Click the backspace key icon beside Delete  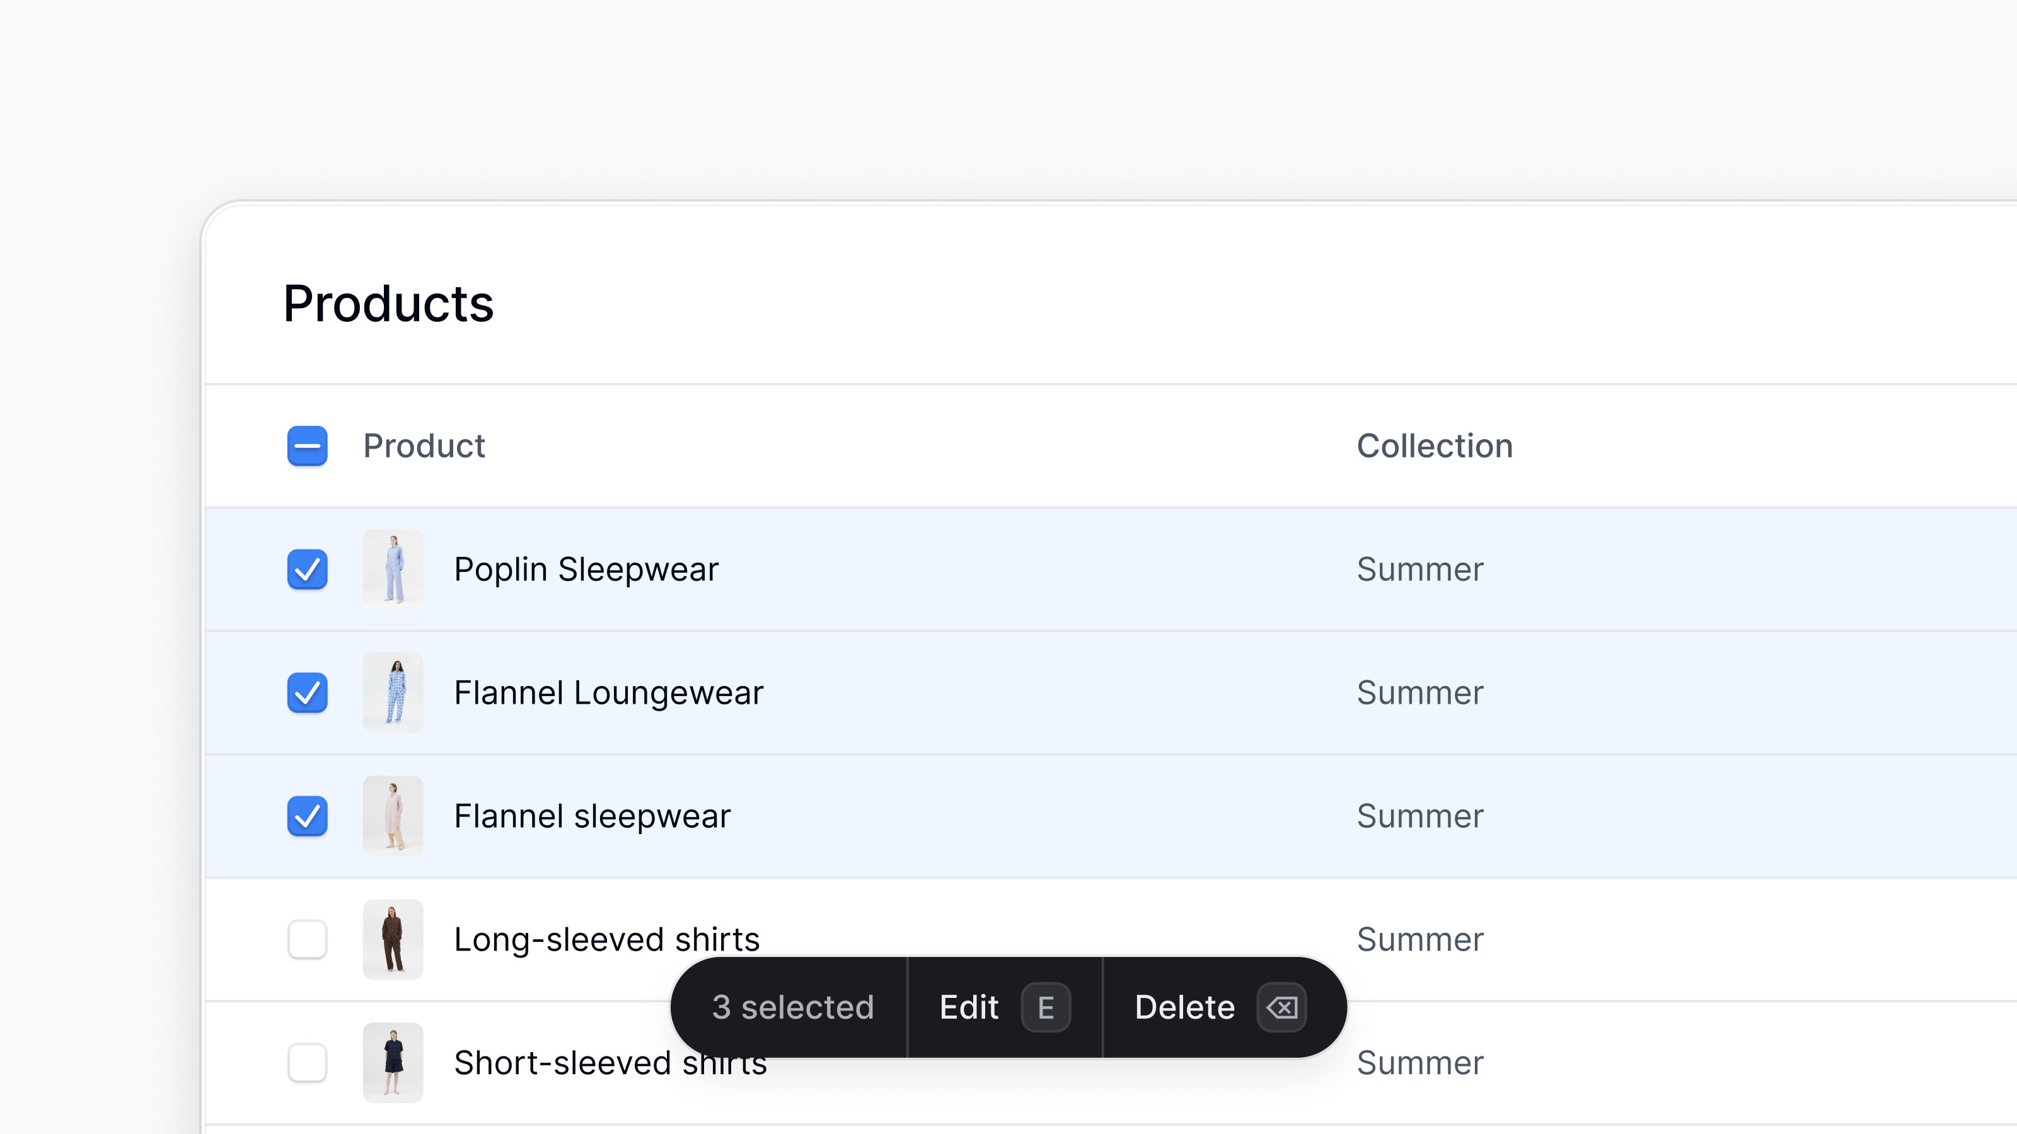(x=1281, y=1007)
